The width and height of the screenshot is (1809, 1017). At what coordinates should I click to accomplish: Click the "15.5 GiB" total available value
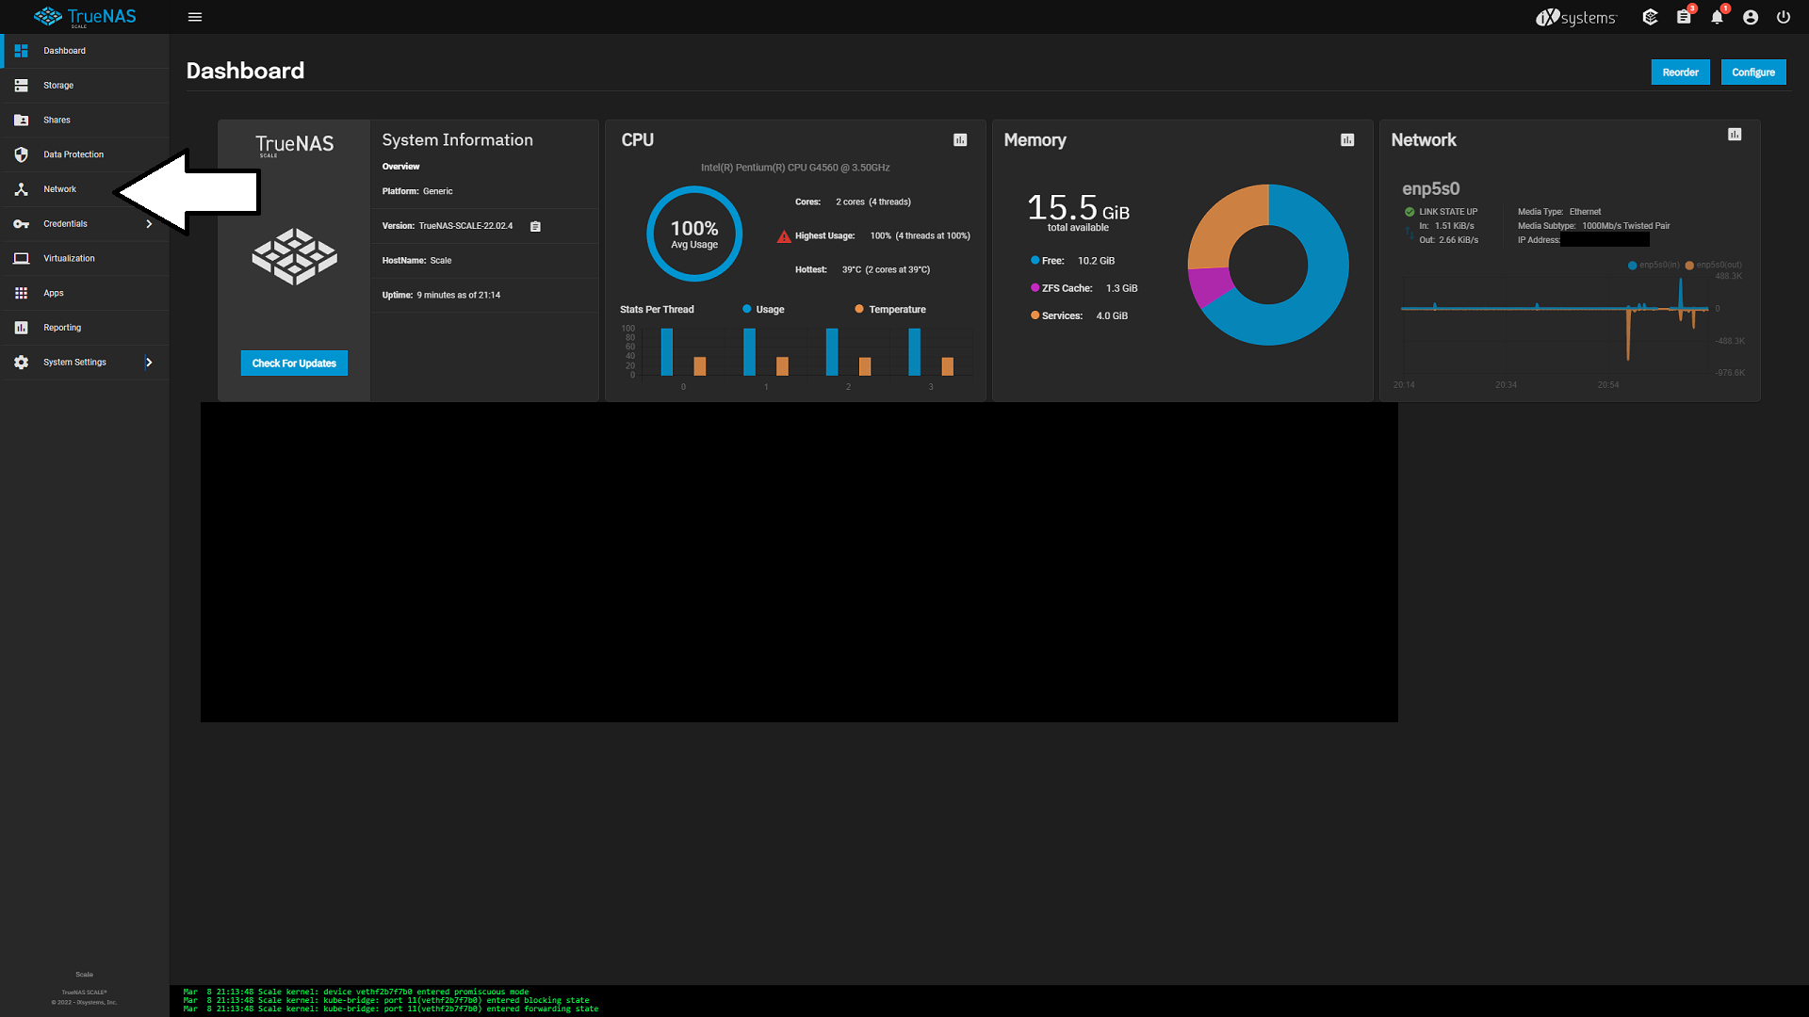(x=1078, y=208)
